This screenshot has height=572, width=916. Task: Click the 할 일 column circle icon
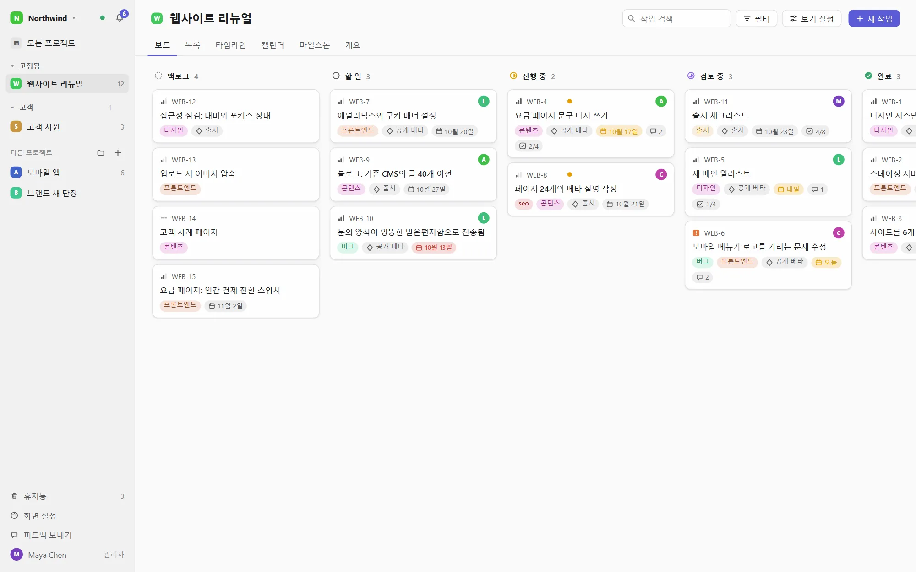point(336,76)
